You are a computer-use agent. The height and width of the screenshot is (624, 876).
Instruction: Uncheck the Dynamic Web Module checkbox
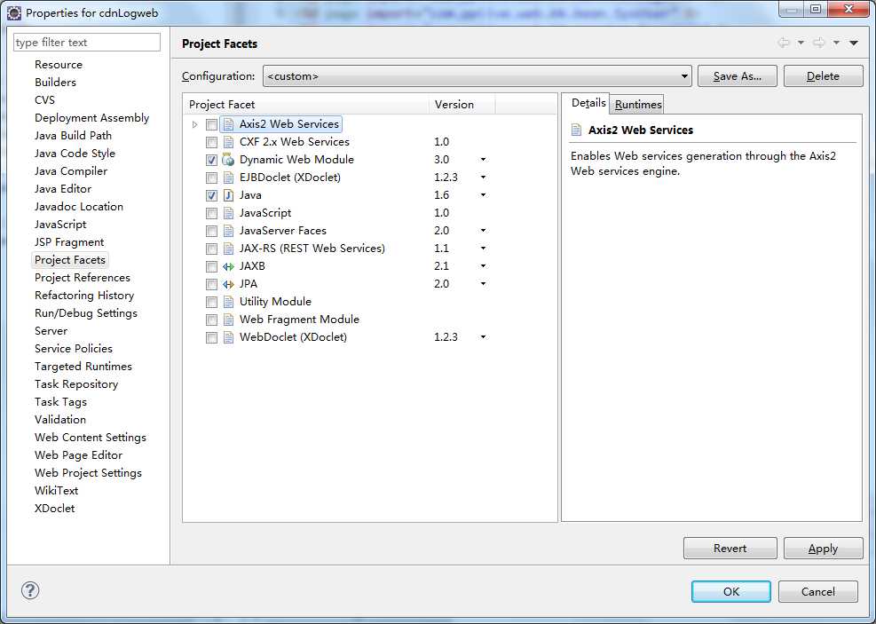coord(212,161)
